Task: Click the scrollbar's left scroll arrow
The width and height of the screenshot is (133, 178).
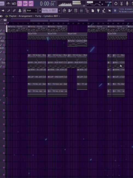Action: (9, 20)
